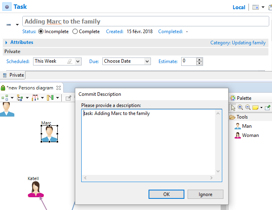272x210 pixels.
Task: Select the Complete status radio button
Action: [x=75, y=32]
